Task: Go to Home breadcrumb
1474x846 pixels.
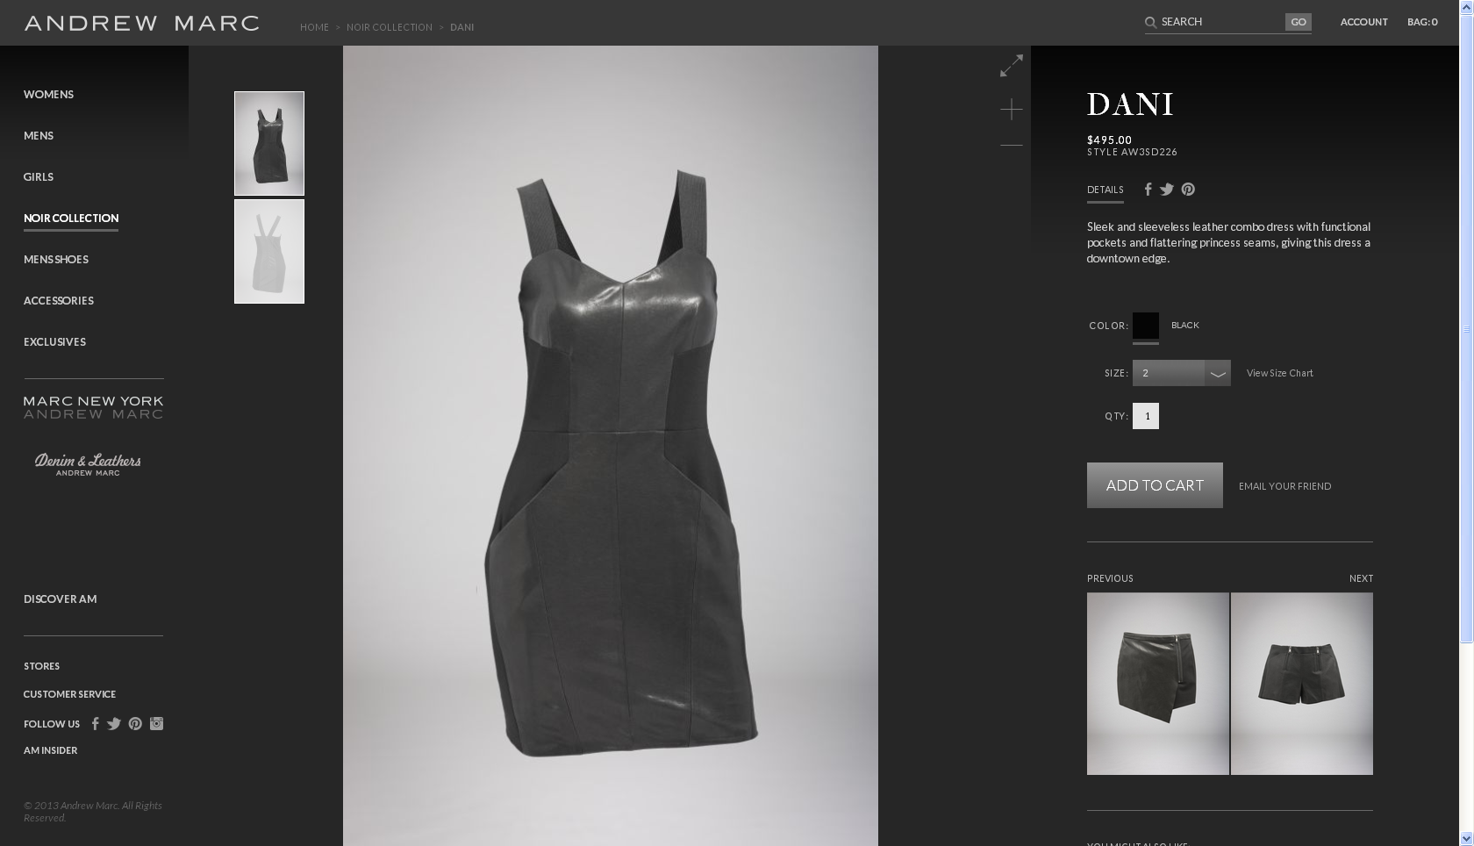Action: tap(314, 27)
